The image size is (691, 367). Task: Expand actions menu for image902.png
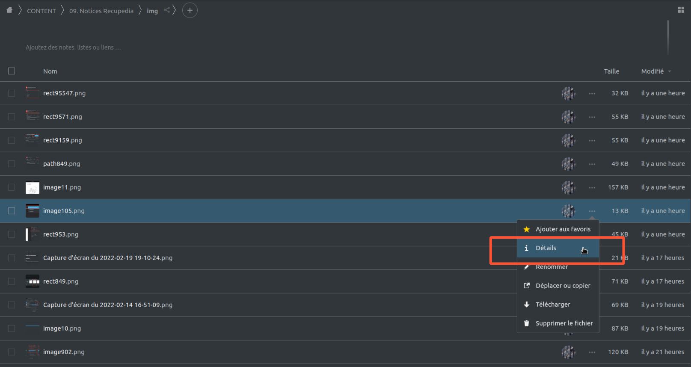(x=592, y=352)
